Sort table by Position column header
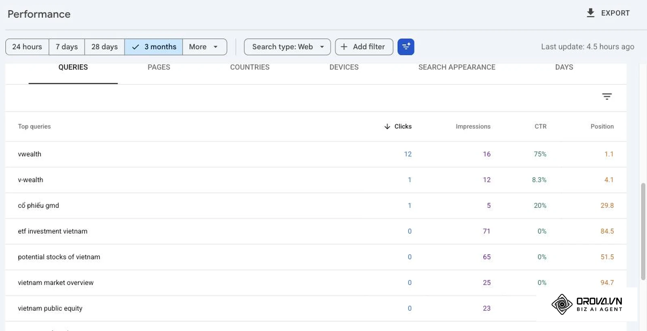This screenshot has height=331, width=647. (602, 126)
